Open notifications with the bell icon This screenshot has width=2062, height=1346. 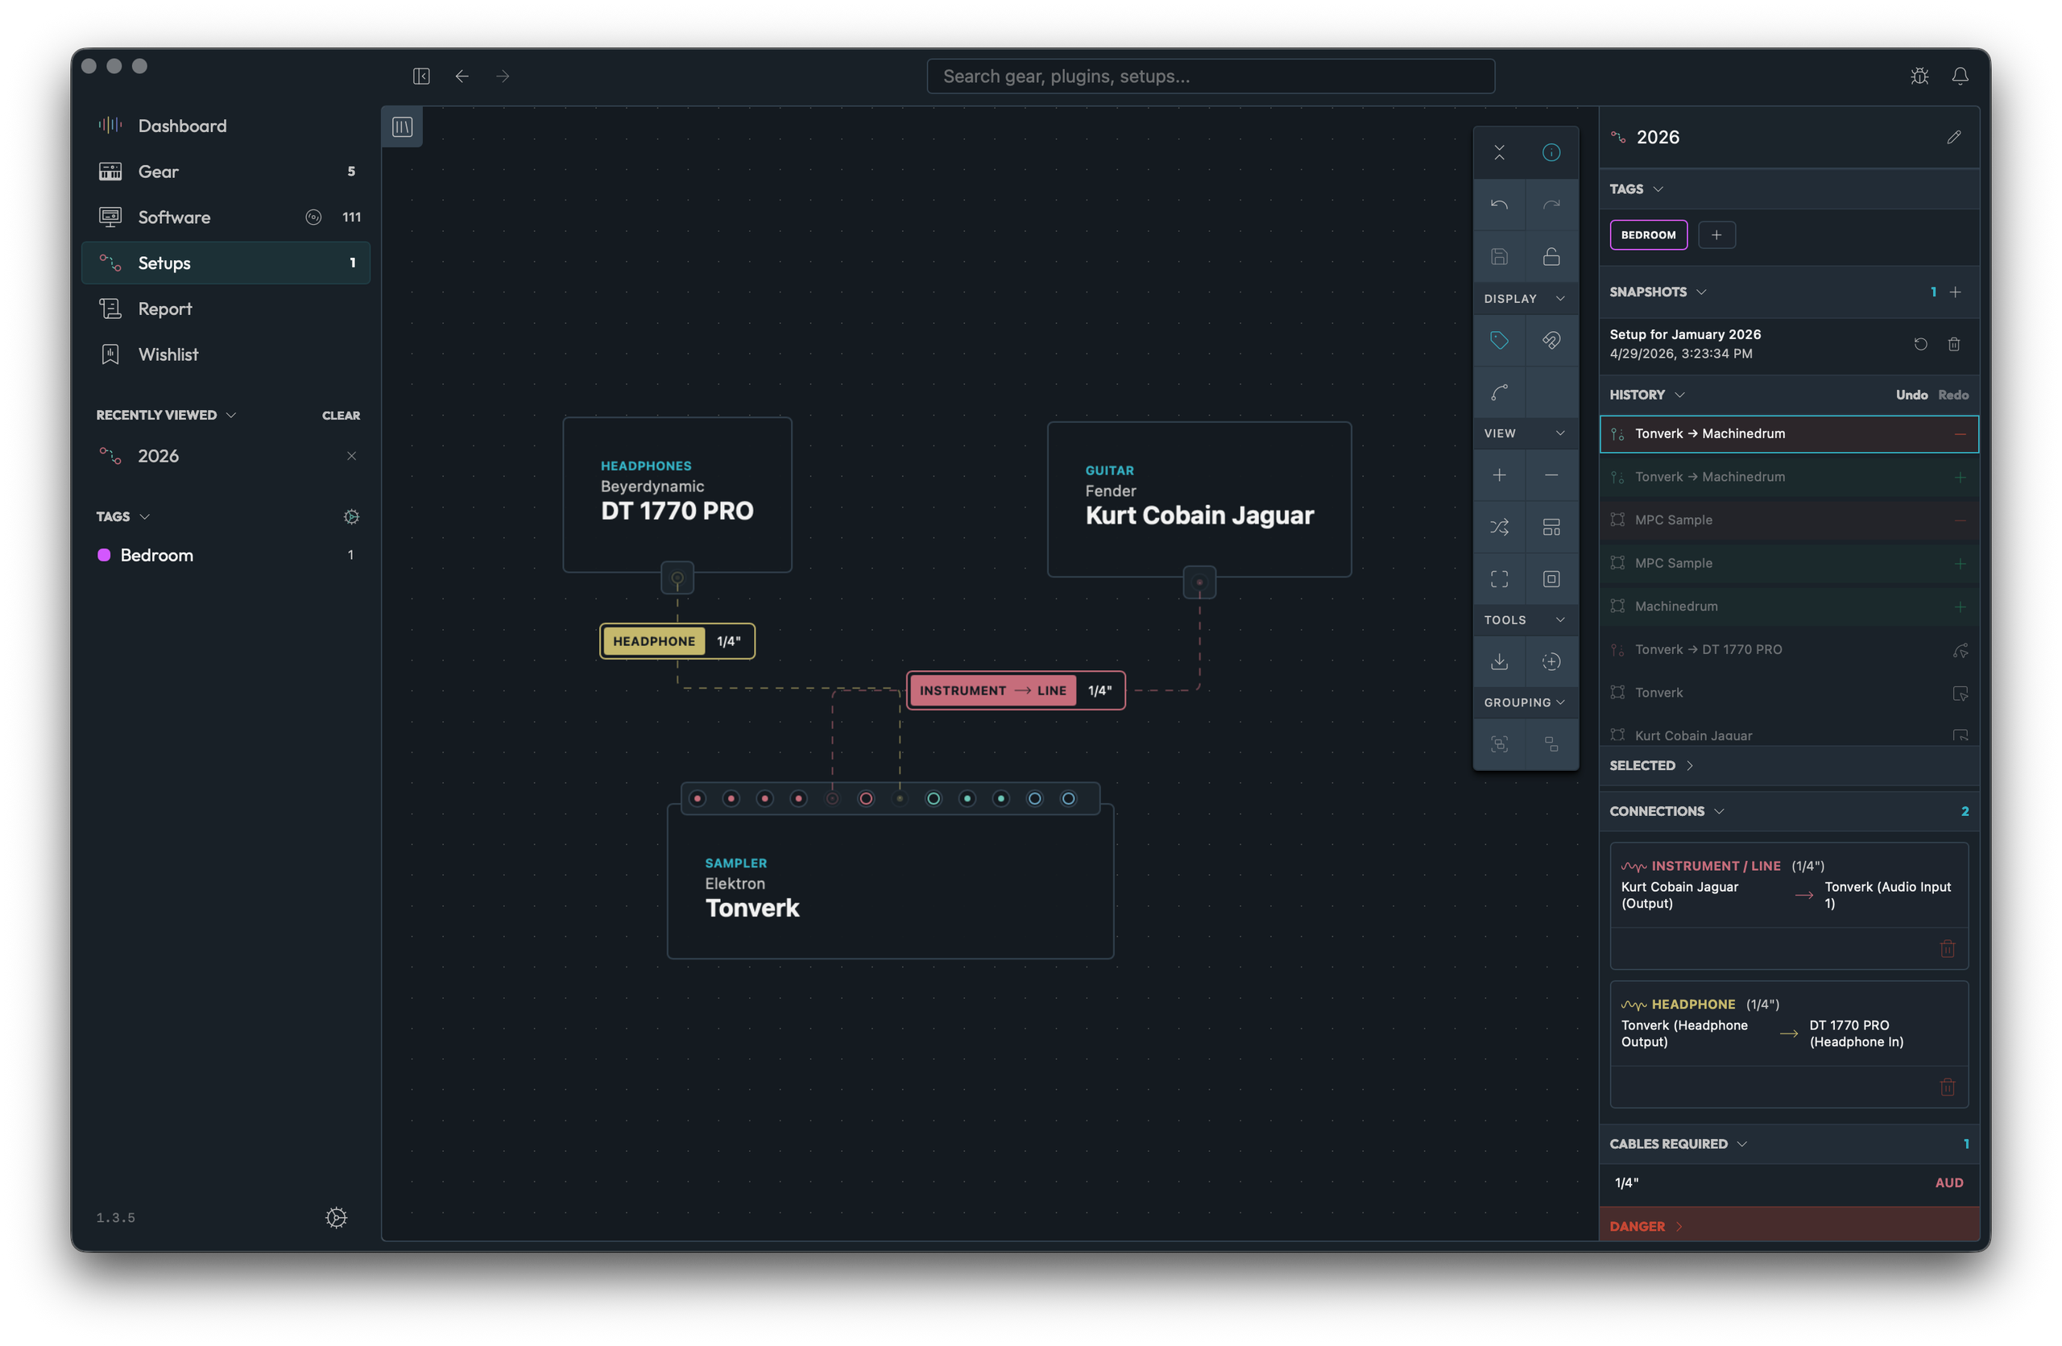coord(1960,77)
